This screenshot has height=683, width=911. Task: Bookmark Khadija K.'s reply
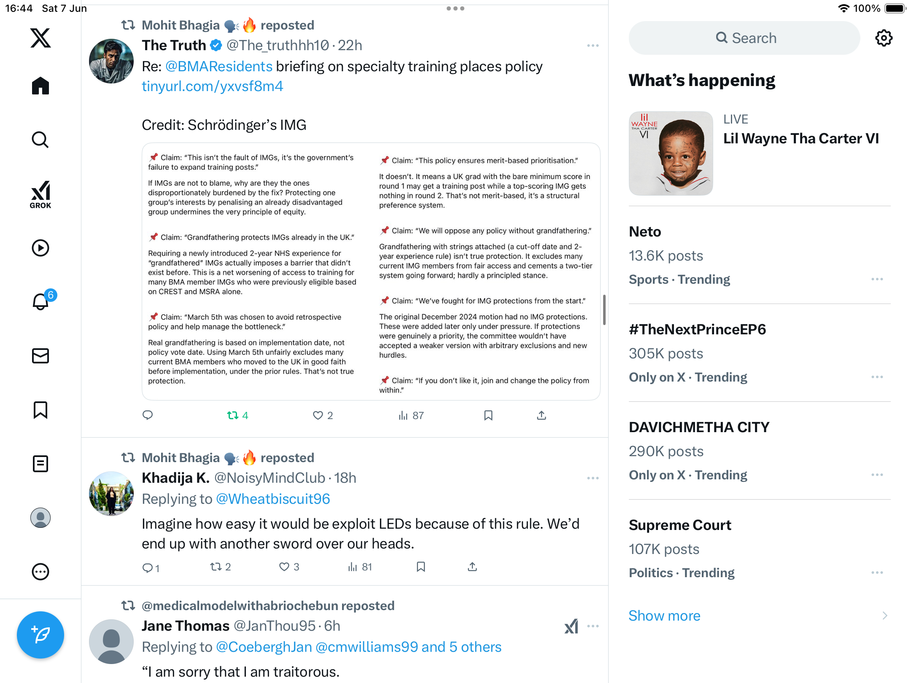point(420,567)
